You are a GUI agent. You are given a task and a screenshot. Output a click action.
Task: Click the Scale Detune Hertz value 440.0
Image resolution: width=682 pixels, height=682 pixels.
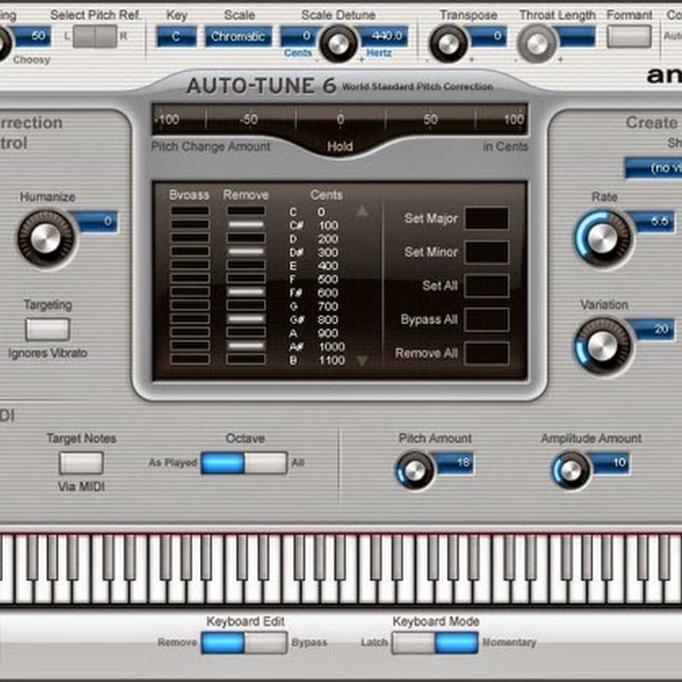[383, 36]
